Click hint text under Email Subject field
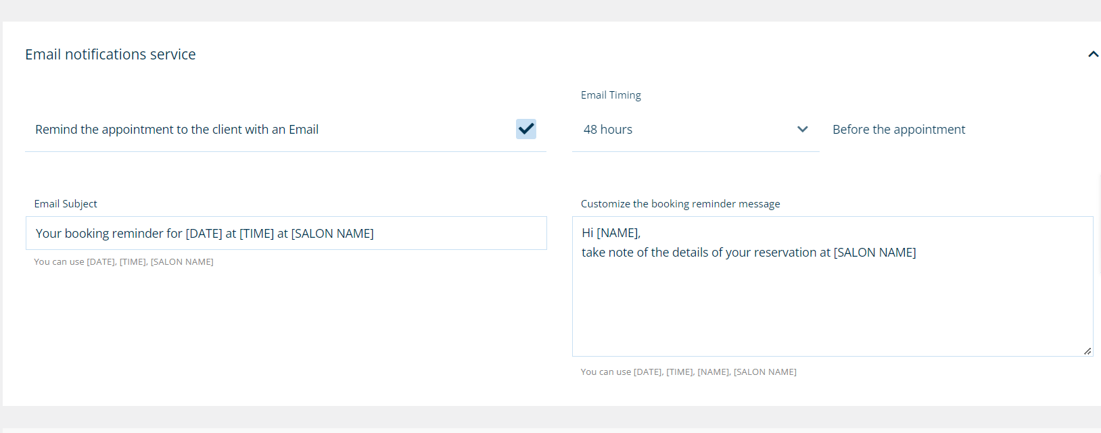This screenshot has height=433, width=1101. 124,262
